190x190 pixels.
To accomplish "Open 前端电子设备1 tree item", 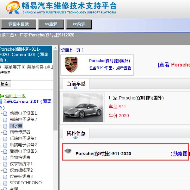I will pyautogui.click(x=23, y=113).
